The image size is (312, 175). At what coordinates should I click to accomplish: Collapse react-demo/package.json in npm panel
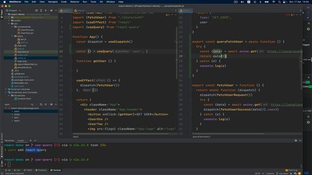coord(6,108)
